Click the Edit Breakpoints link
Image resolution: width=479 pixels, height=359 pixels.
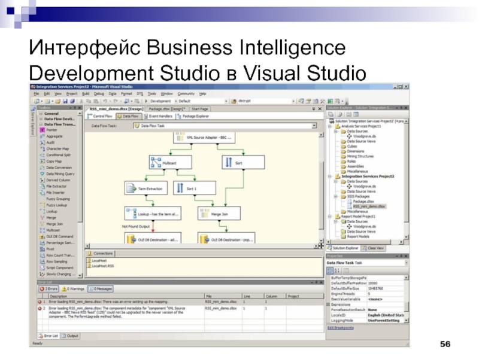tap(341, 328)
